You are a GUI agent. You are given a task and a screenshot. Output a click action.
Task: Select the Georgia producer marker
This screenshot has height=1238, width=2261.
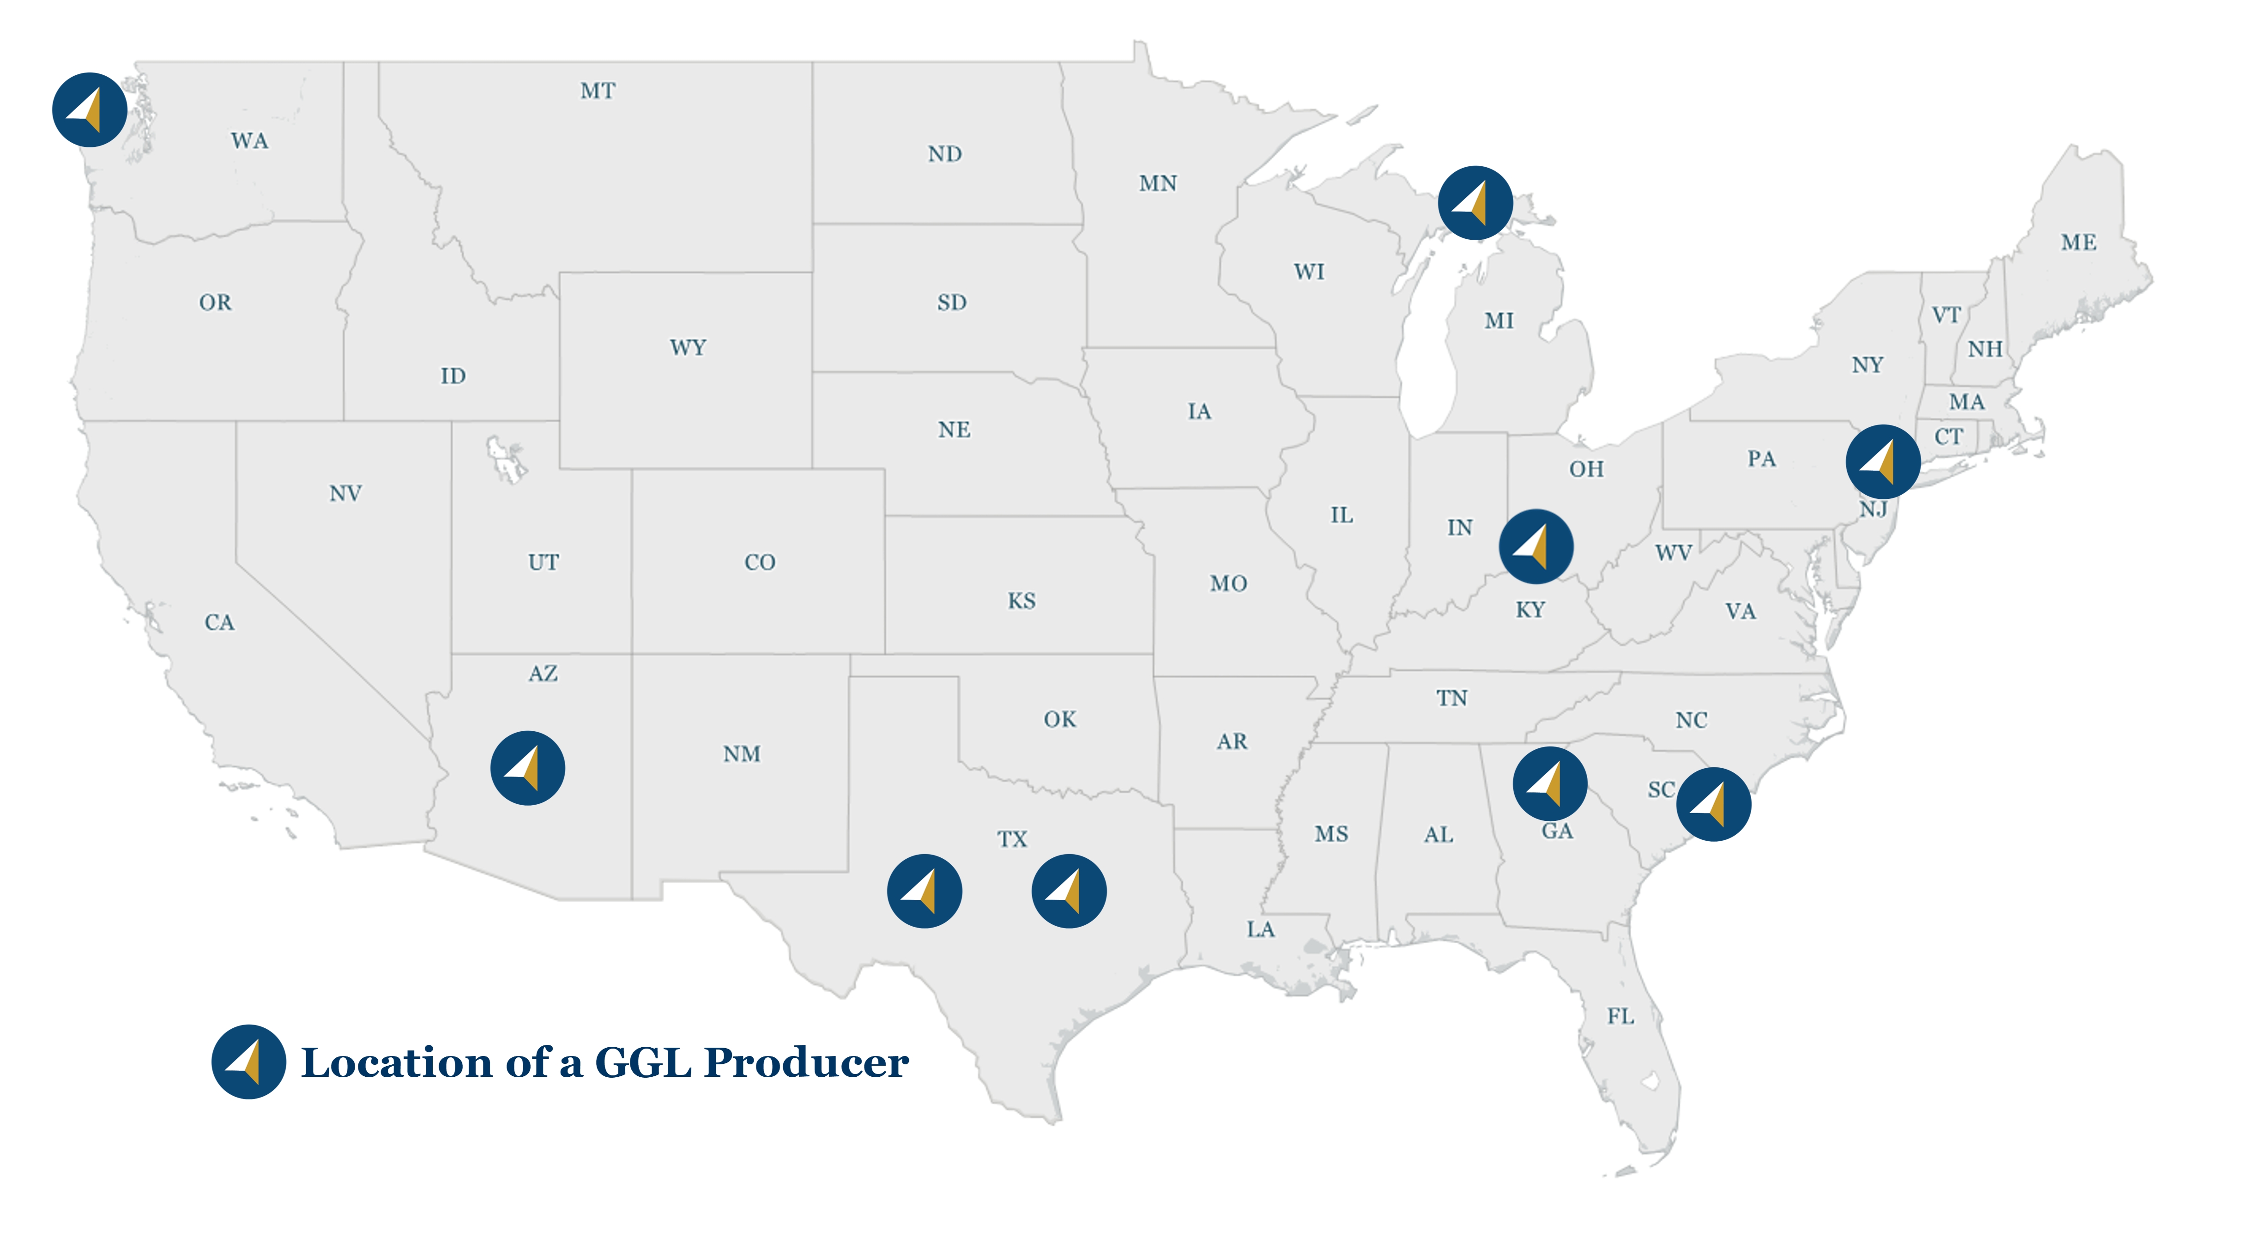click(1549, 783)
